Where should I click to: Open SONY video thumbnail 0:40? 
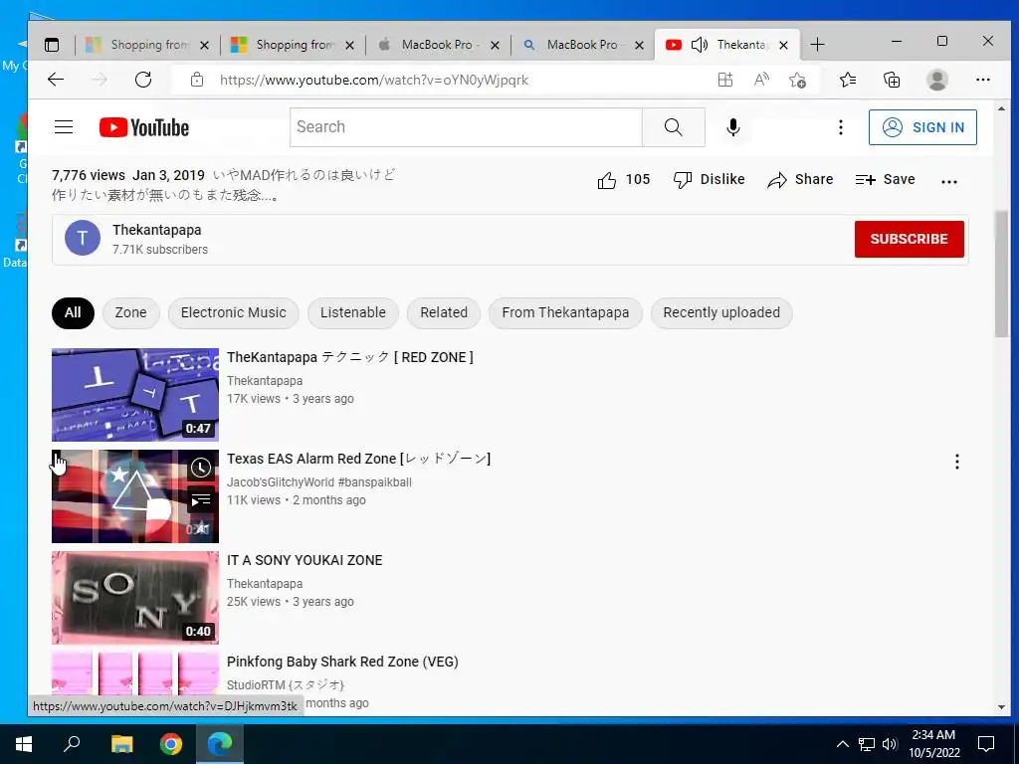click(x=135, y=598)
